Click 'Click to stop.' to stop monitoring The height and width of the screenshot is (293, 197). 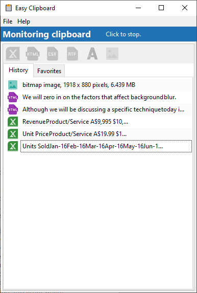124,34
